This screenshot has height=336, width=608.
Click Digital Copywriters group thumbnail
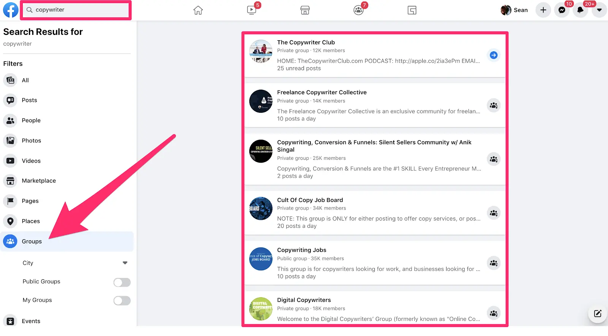tap(261, 309)
